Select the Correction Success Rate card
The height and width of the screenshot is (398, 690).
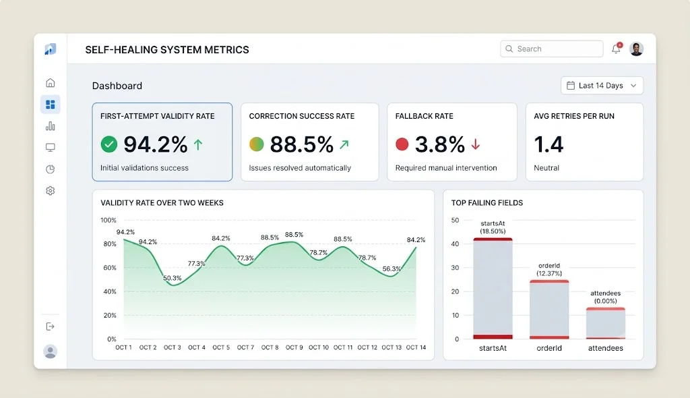[x=310, y=142]
